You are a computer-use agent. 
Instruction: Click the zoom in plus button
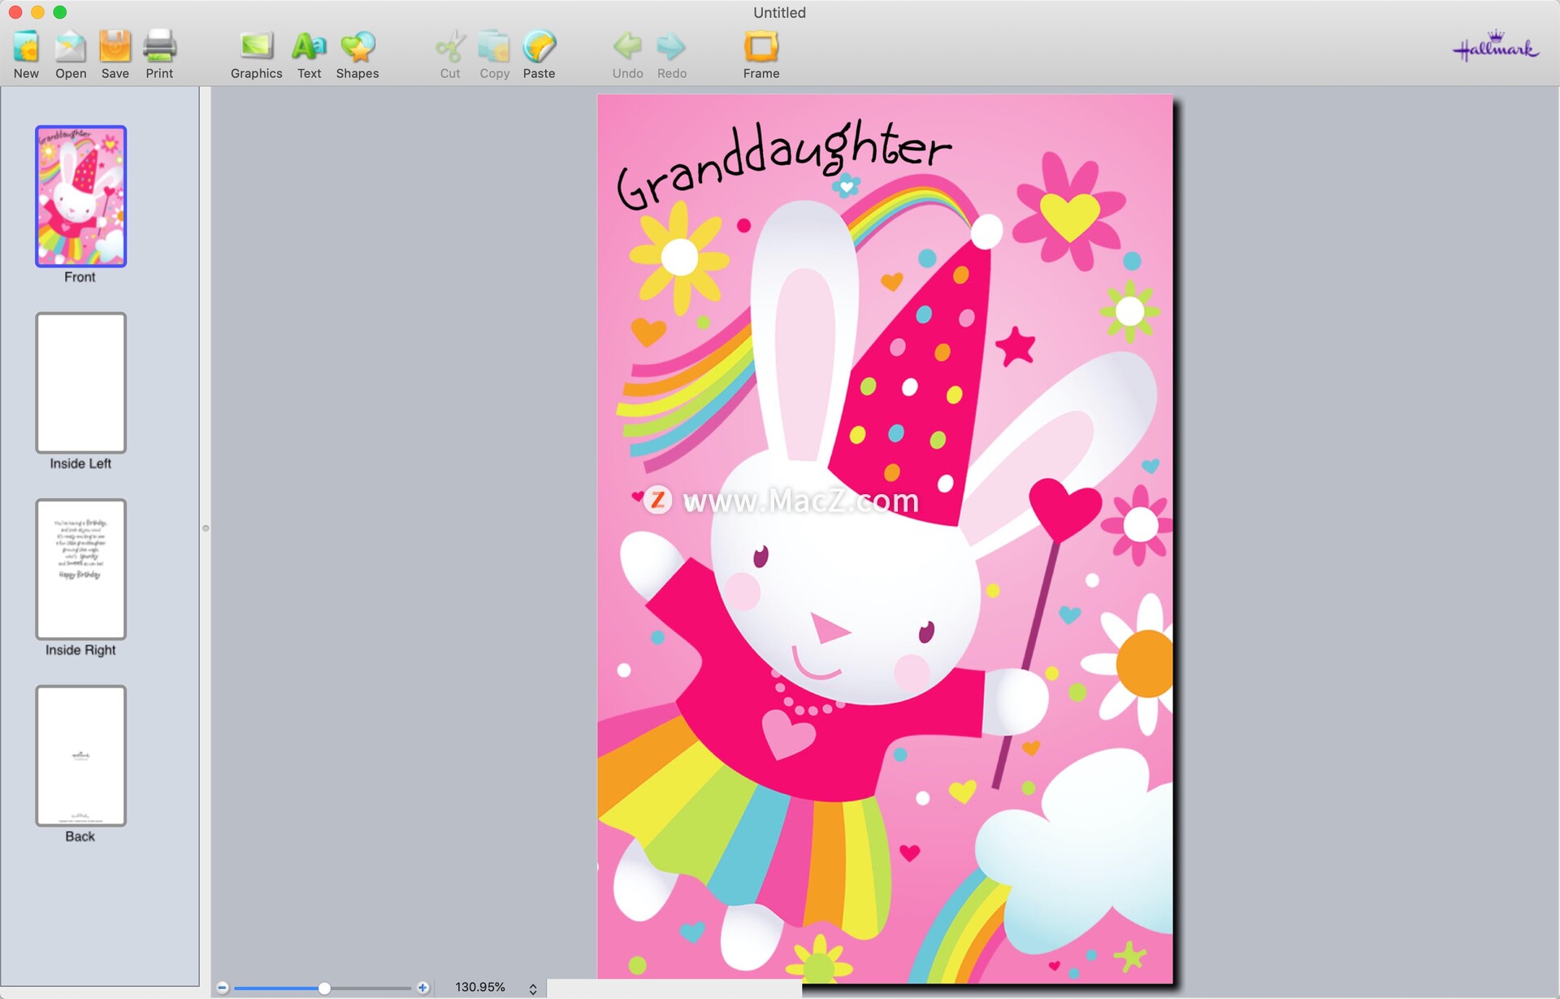click(x=422, y=988)
